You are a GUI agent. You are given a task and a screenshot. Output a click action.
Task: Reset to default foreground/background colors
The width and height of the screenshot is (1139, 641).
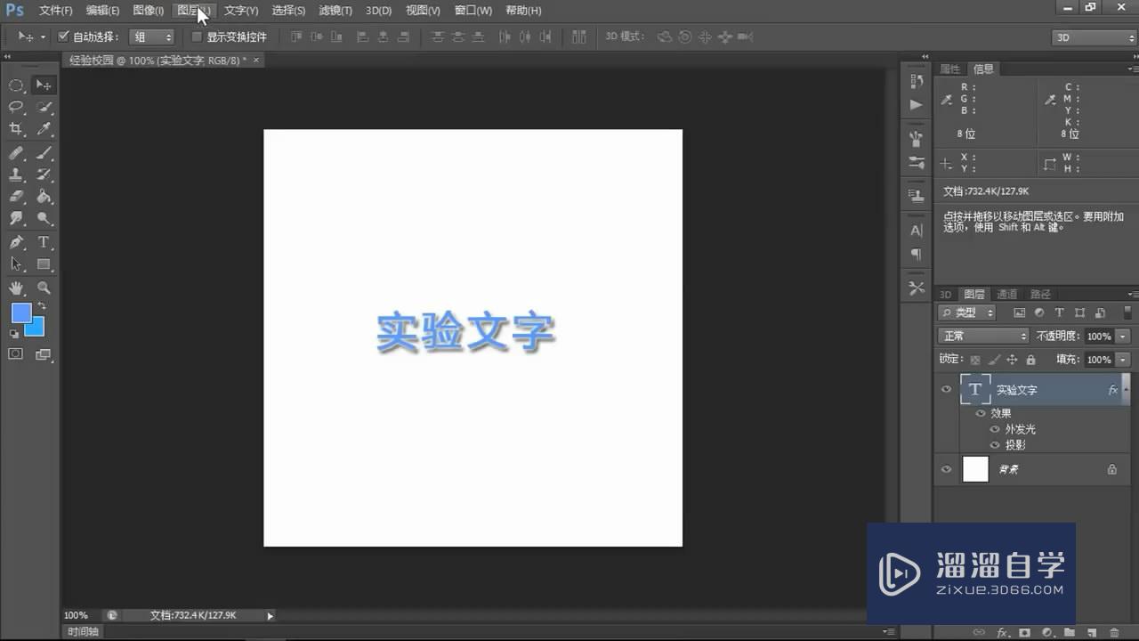click(14, 334)
